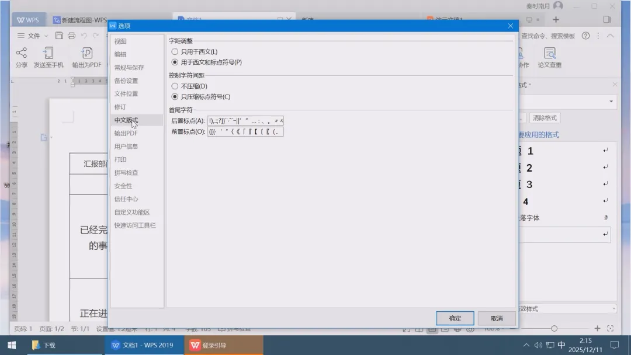Click the Chinese IME indicator in tray
Viewport: 631px width, 355px height.
coord(561,345)
